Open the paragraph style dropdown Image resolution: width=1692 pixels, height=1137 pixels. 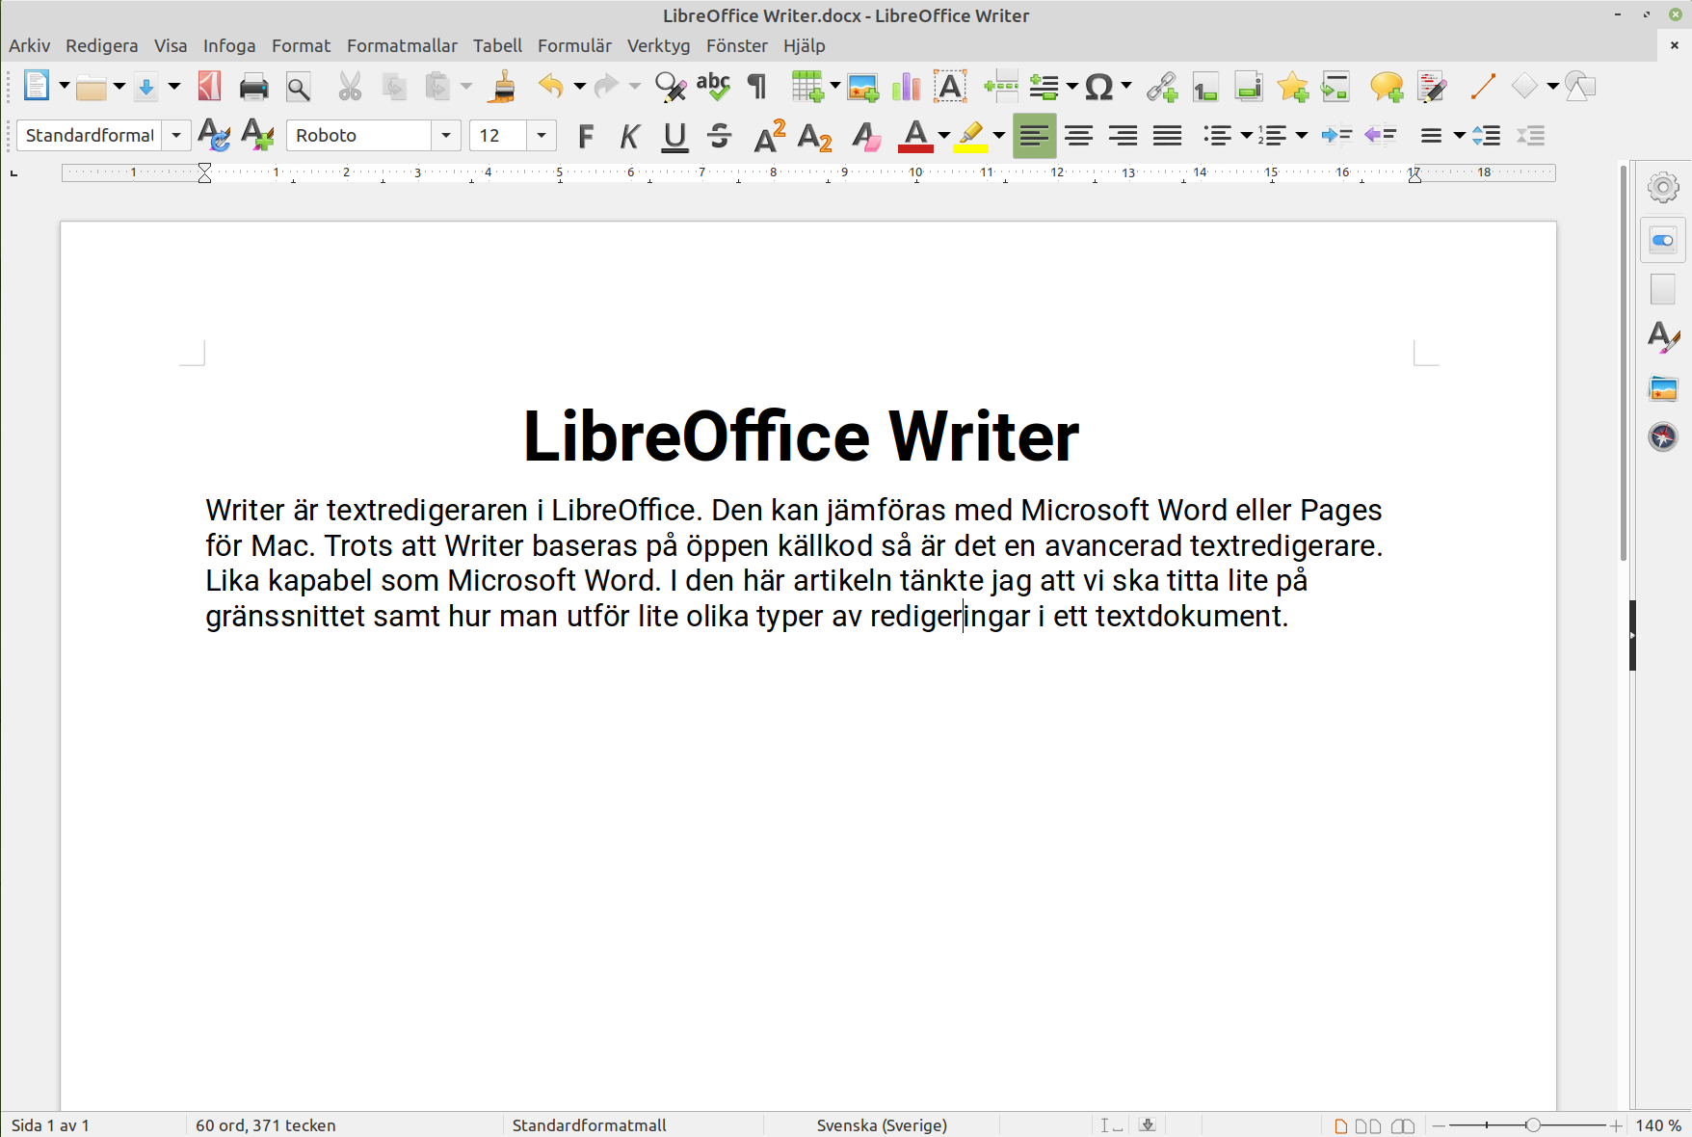click(x=176, y=135)
